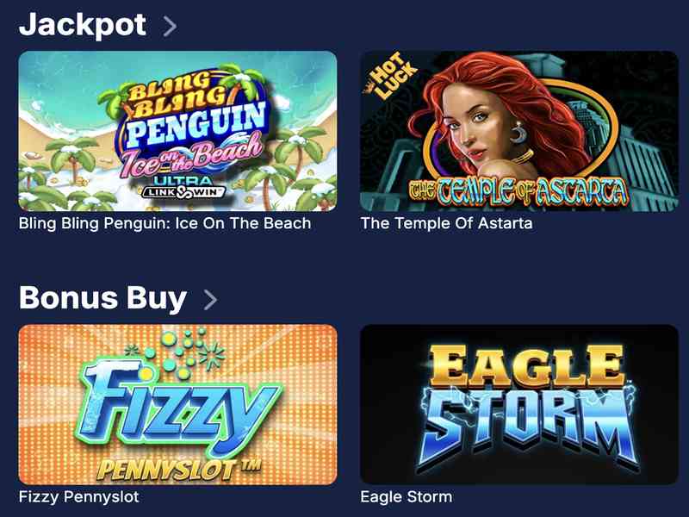Launch the Fizzy Pennyslot game thumbnail
Image resolution: width=689 pixels, height=517 pixels.
click(x=178, y=405)
